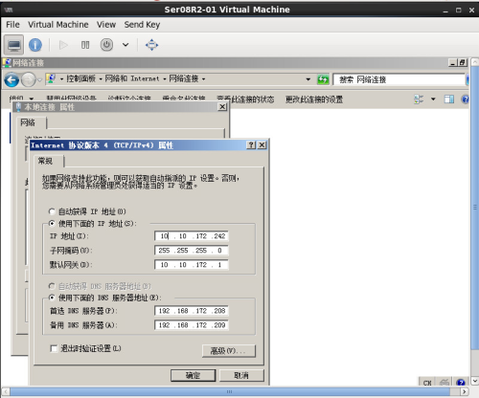
Task: Toggle 退出时验证设置 checkbox
Action: coord(54,348)
